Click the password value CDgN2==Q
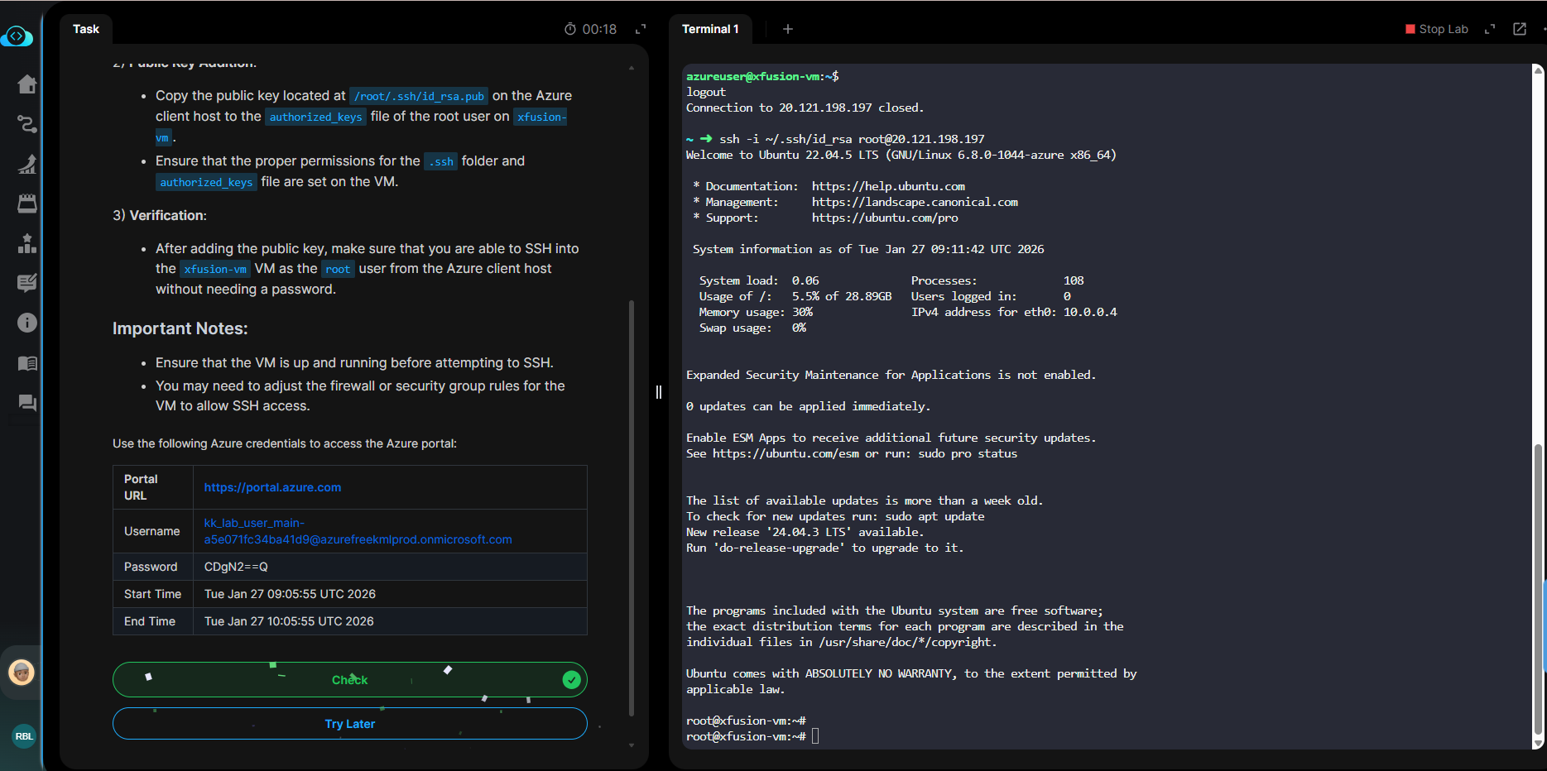 [x=236, y=567]
